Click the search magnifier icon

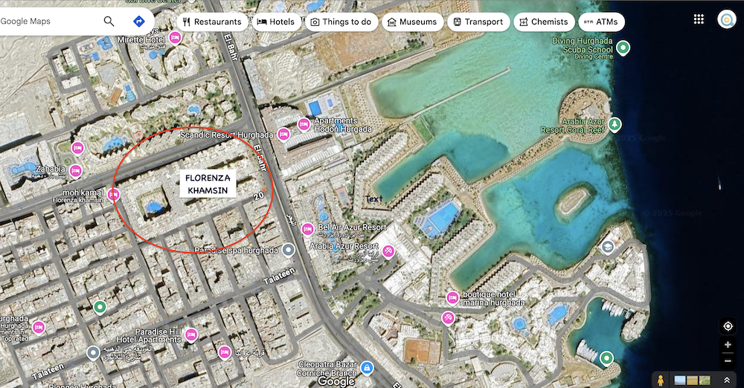(x=109, y=22)
